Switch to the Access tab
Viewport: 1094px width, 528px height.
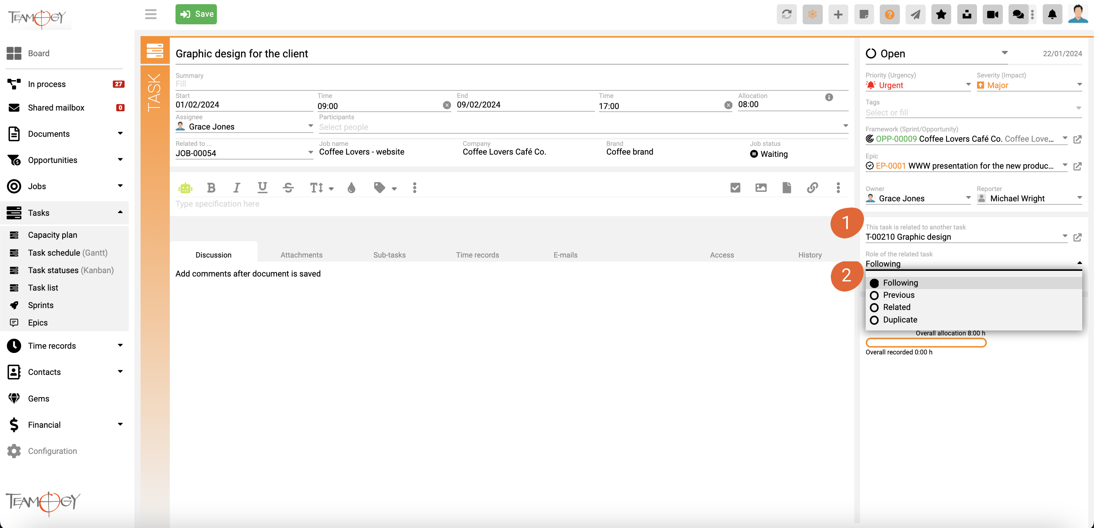722,255
